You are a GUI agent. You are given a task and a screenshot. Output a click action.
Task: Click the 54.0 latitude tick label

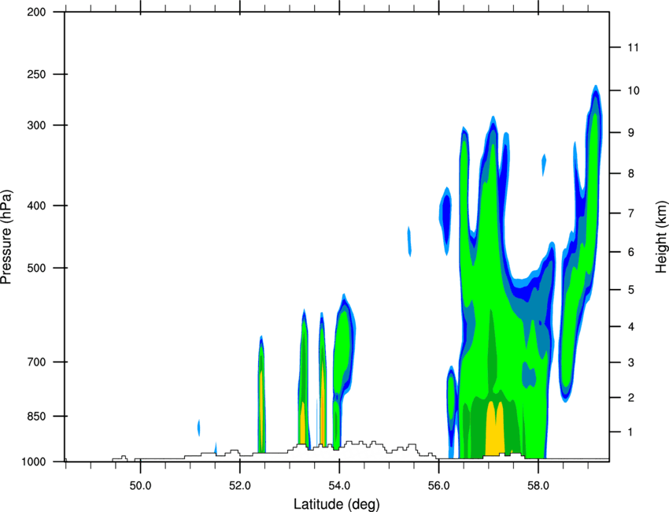(x=339, y=486)
